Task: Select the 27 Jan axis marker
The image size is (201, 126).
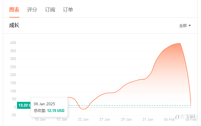Action: pyautogui.click(x=105, y=119)
